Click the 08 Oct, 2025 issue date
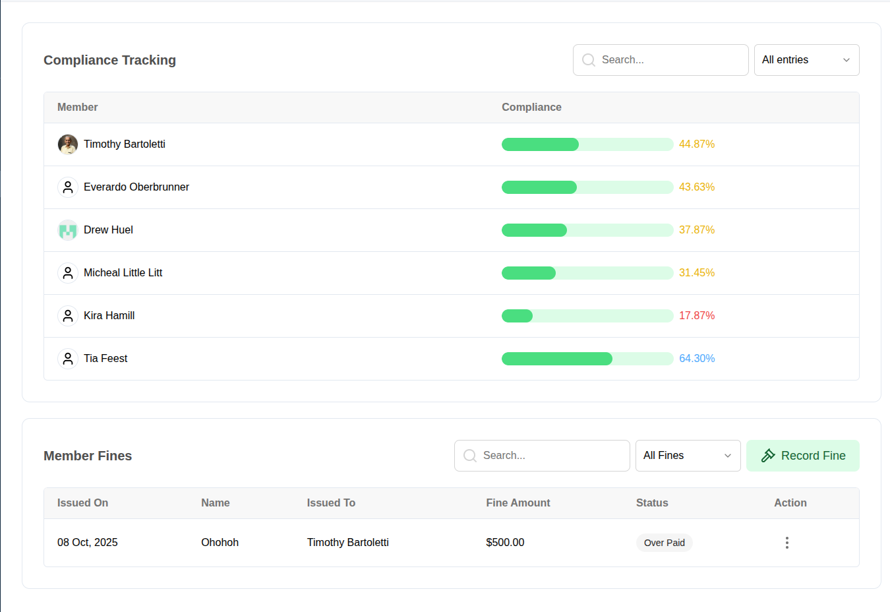The height and width of the screenshot is (612, 890). (x=88, y=543)
